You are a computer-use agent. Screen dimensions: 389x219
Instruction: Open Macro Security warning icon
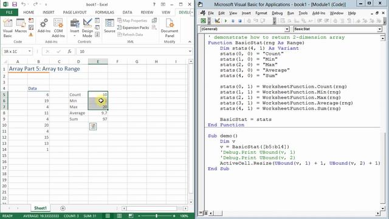31,35
